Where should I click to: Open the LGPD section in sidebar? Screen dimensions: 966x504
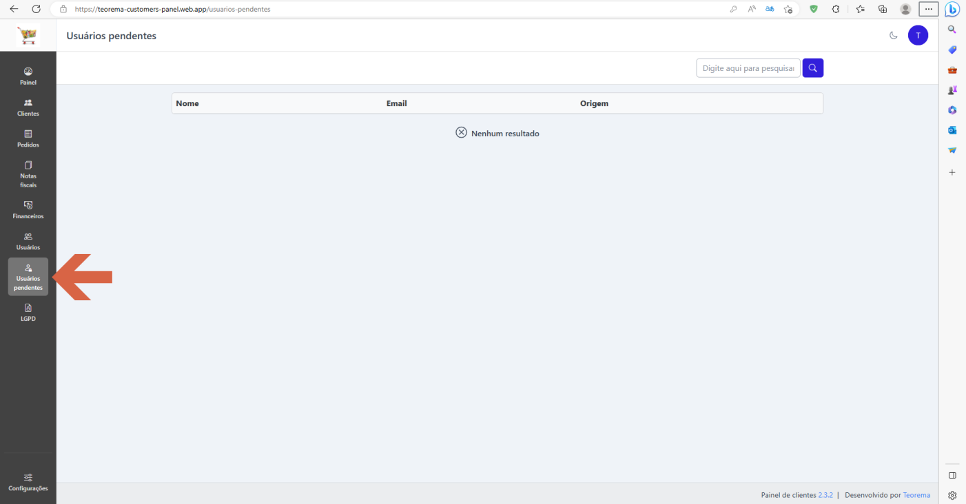coord(28,313)
